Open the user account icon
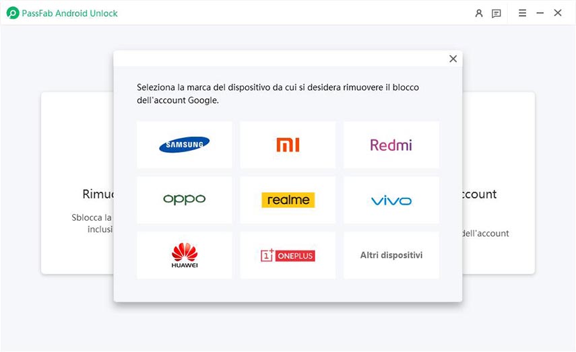Screen dimensions: 576x352 (479, 13)
